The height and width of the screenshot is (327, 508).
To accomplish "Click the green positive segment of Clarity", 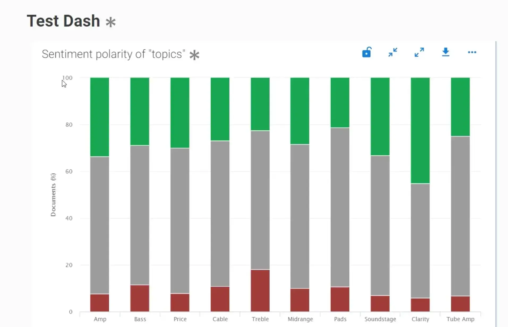I will click(x=420, y=130).
